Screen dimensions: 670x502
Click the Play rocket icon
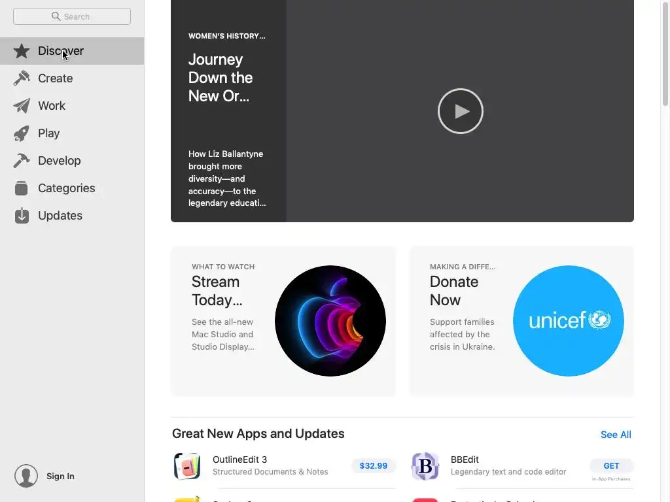22,133
